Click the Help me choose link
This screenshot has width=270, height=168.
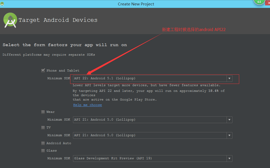(x=88, y=105)
